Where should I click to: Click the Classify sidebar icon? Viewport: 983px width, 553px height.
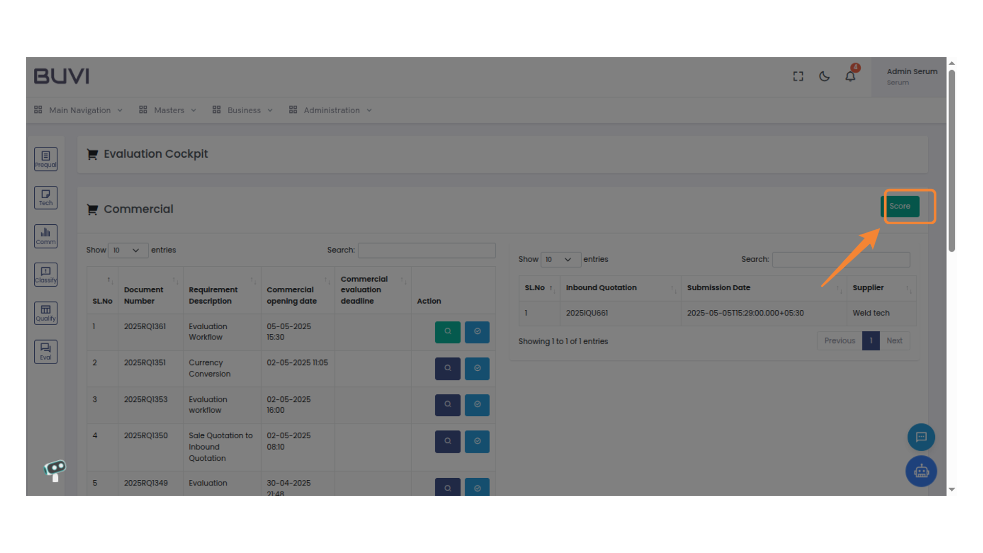tap(46, 274)
